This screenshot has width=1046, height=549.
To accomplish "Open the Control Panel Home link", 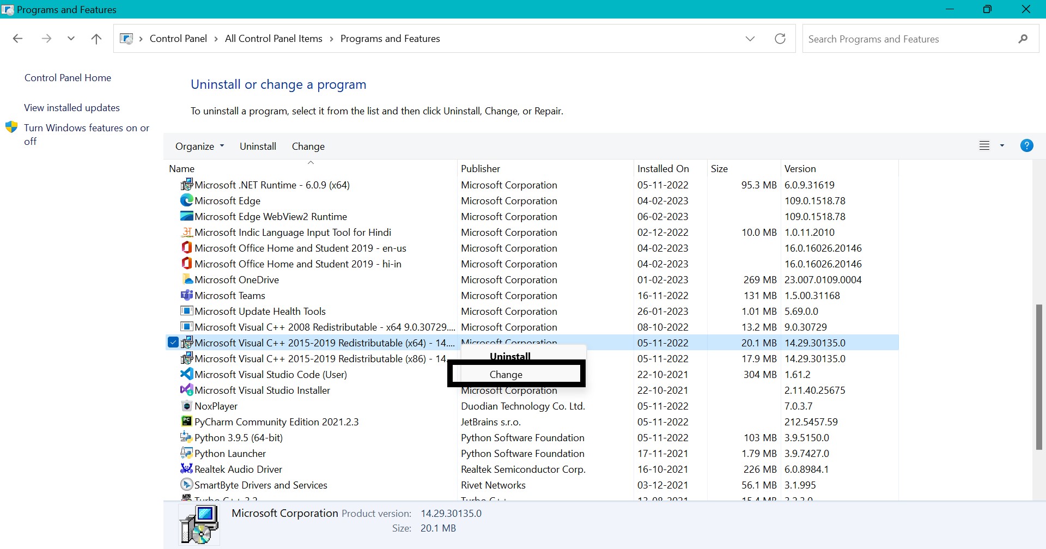I will pos(68,78).
